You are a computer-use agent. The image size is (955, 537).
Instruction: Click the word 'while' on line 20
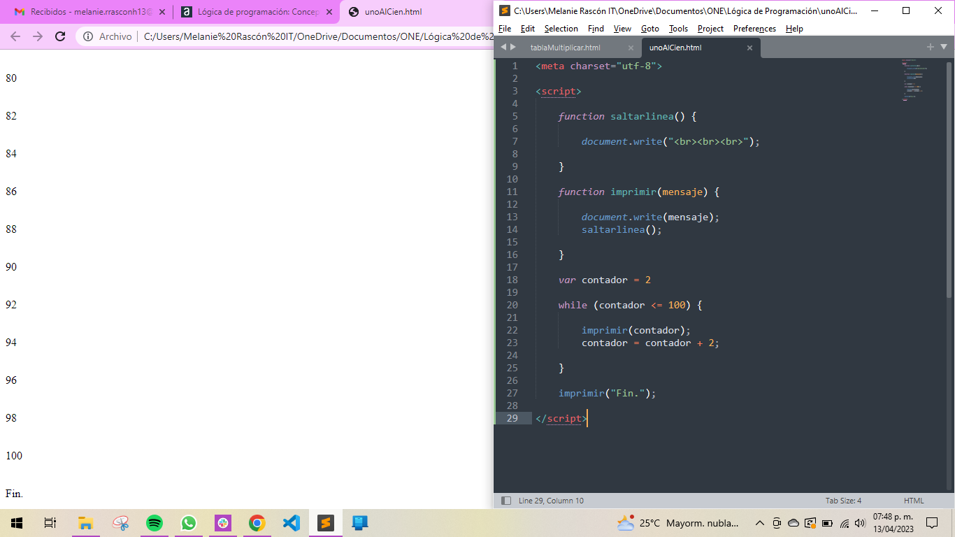573,305
